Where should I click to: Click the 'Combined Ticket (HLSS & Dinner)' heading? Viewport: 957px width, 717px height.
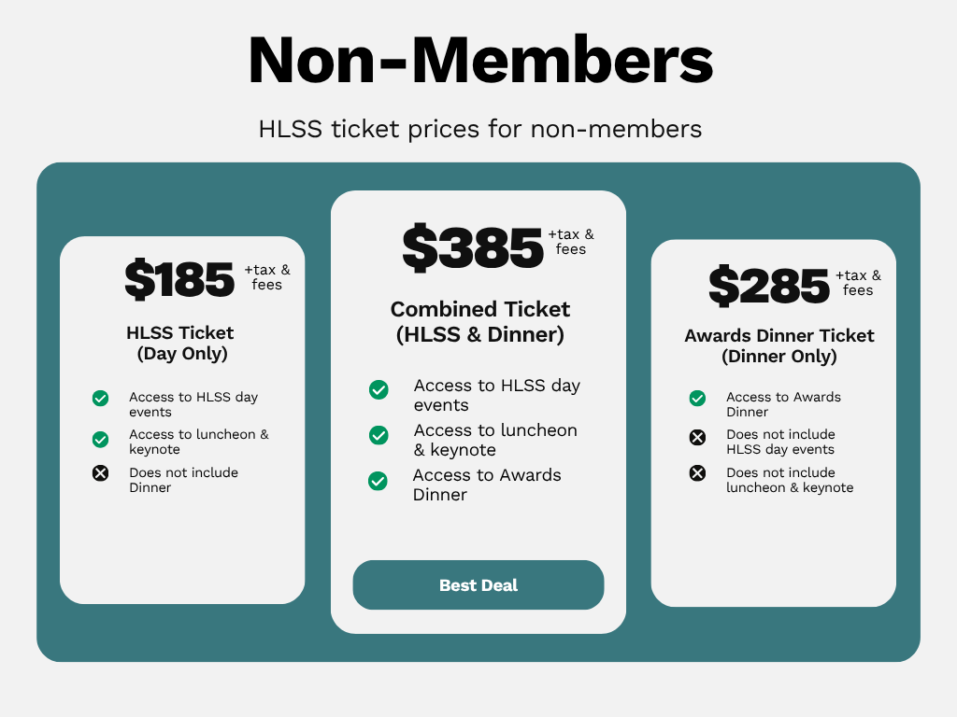pos(479,321)
